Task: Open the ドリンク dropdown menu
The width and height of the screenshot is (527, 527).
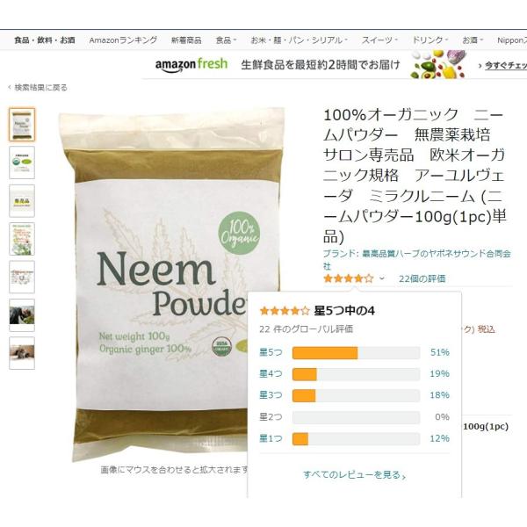Action: (430, 40)
